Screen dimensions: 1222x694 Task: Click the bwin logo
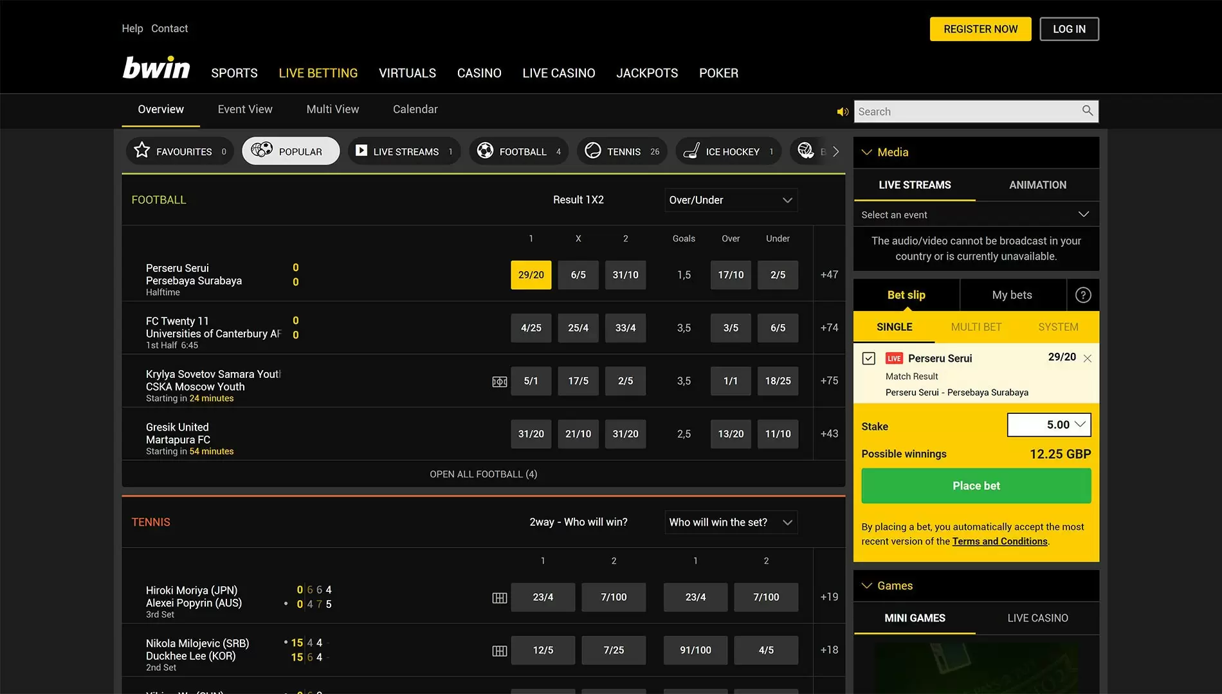pos(156,68)
